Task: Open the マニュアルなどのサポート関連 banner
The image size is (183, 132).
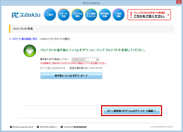Action: pos(149,15)
